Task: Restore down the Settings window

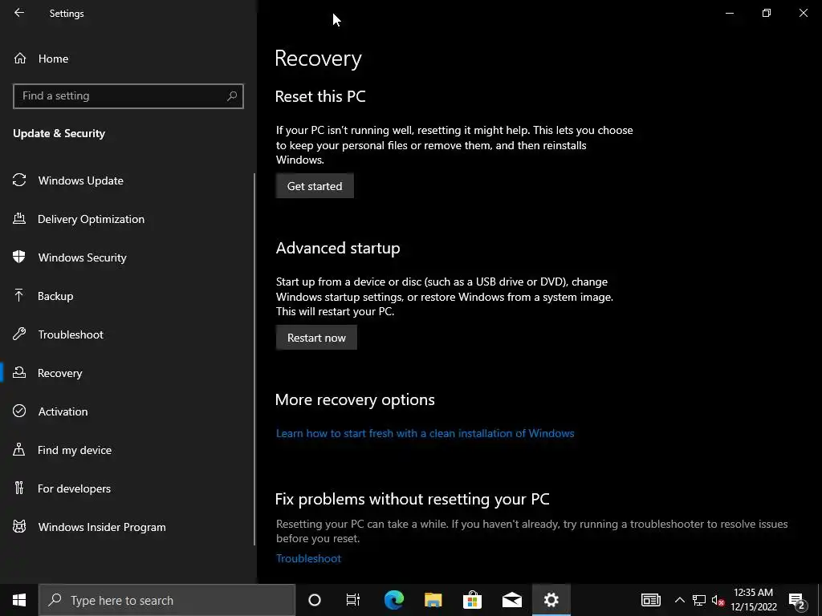Action: pos(767,13)
